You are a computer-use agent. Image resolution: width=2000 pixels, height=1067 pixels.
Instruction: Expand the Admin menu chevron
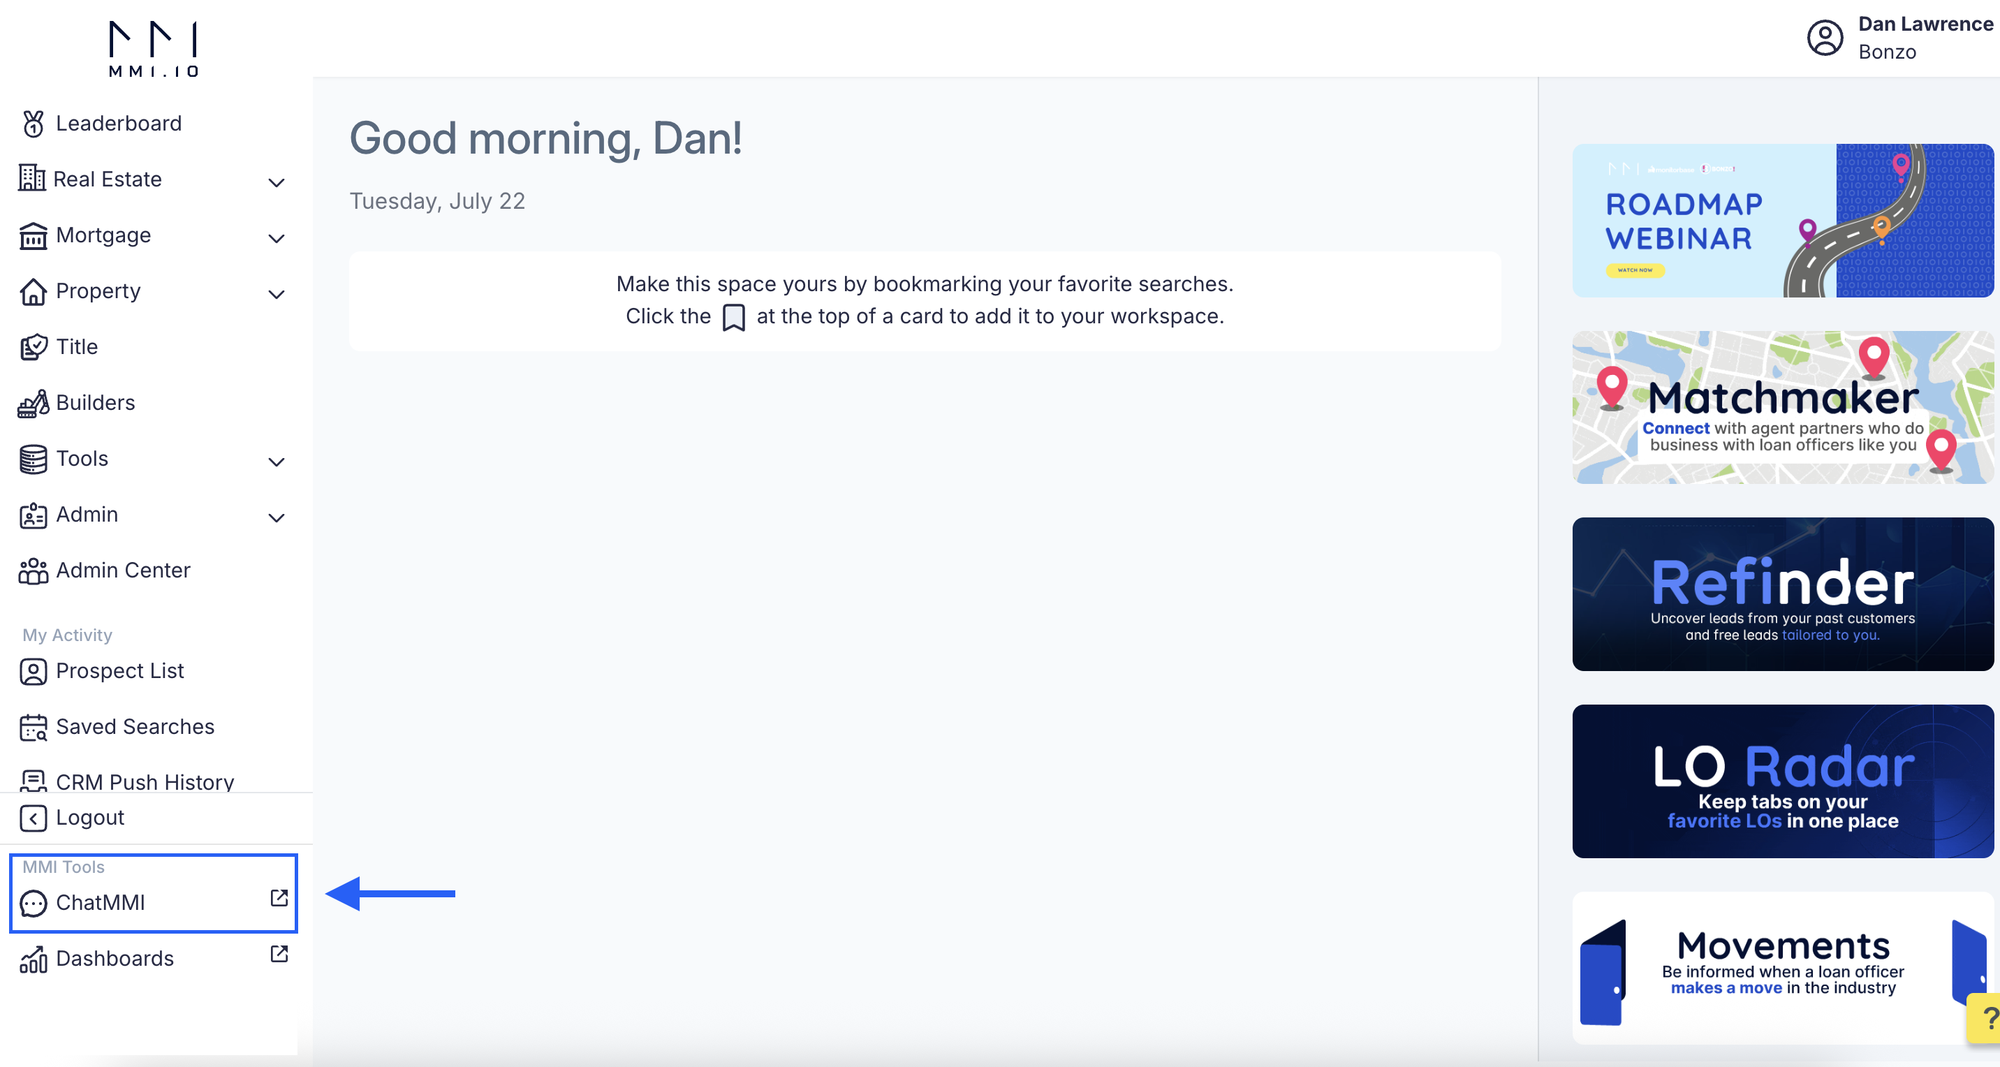tap(277, 518)
